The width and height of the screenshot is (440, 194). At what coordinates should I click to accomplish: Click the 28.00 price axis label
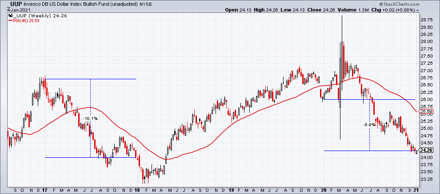coord(426,42)
